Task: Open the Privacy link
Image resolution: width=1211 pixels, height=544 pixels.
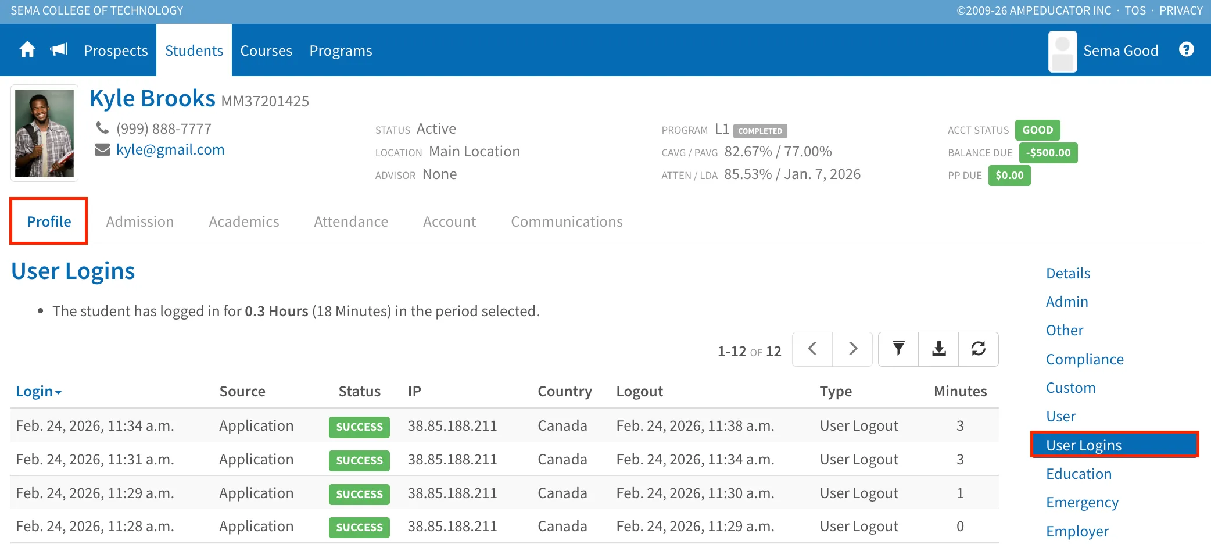Action: (x=1181, y=10)
